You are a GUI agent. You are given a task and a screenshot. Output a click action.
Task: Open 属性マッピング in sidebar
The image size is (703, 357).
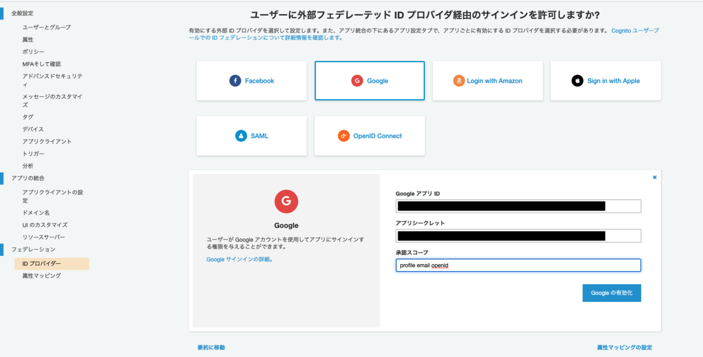[41, 276]
